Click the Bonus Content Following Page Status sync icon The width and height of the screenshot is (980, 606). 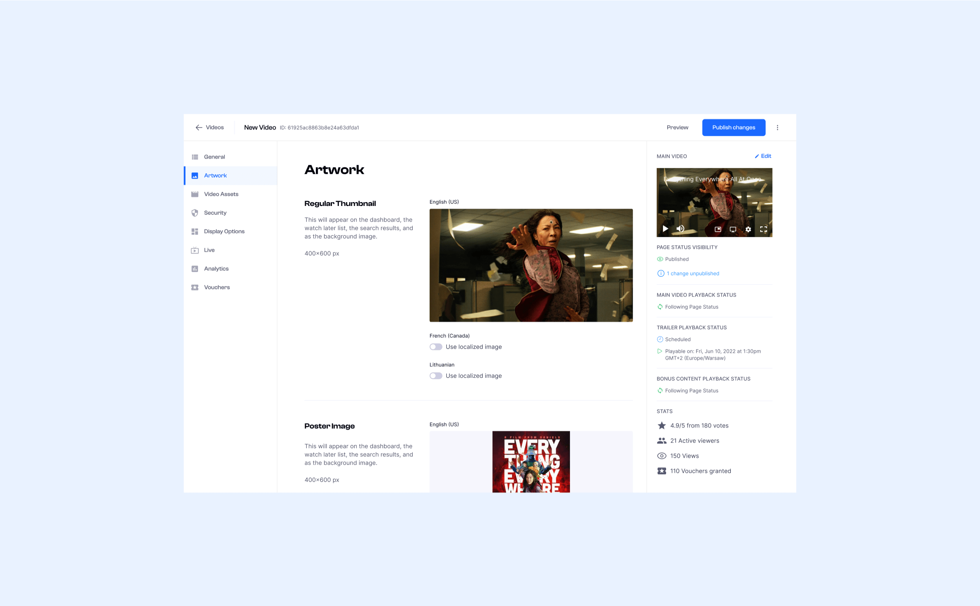pos(660,390)
